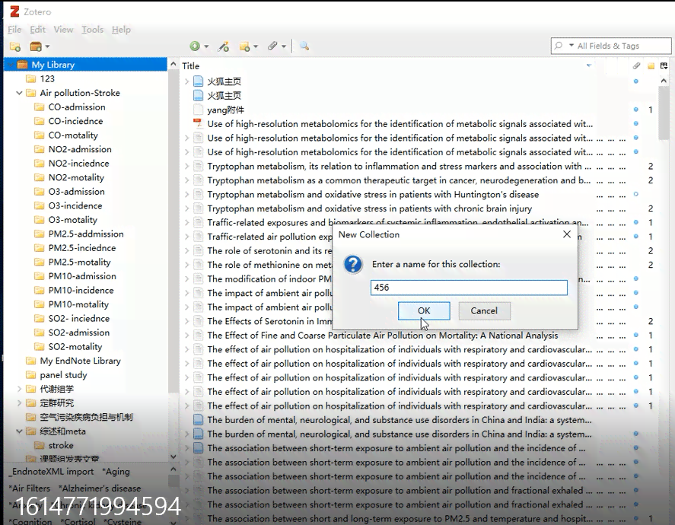Screen dimensions: 675x525
Task: Select the O3-incidence collection
Action: tap(75, 205)
